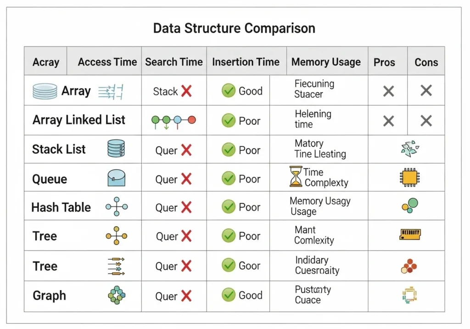Click the red X in the Hash Table row

click(x=186, y=207)
